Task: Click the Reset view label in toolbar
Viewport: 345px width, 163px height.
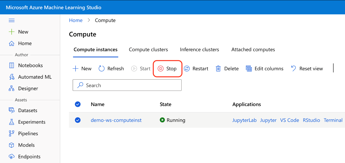Action: click(x=311, y=69)
